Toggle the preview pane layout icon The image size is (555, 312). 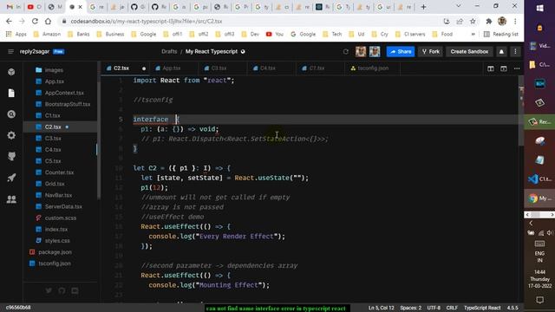(x=504, y=68)
